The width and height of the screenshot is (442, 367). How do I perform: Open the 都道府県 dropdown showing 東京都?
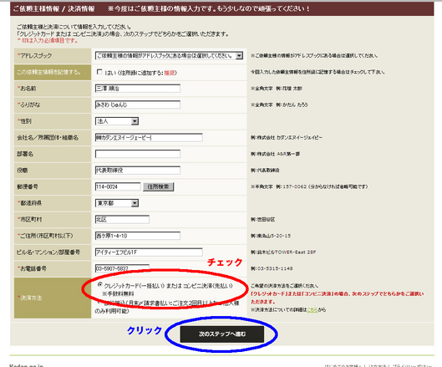pos(117,203)
